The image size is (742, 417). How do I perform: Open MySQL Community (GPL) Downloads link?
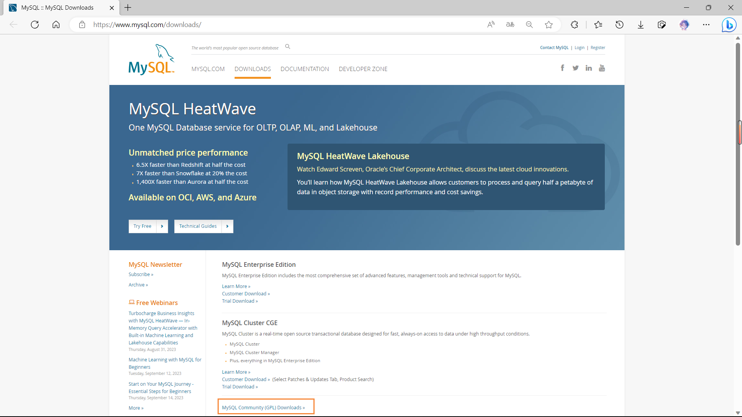(x=263, y=408)
